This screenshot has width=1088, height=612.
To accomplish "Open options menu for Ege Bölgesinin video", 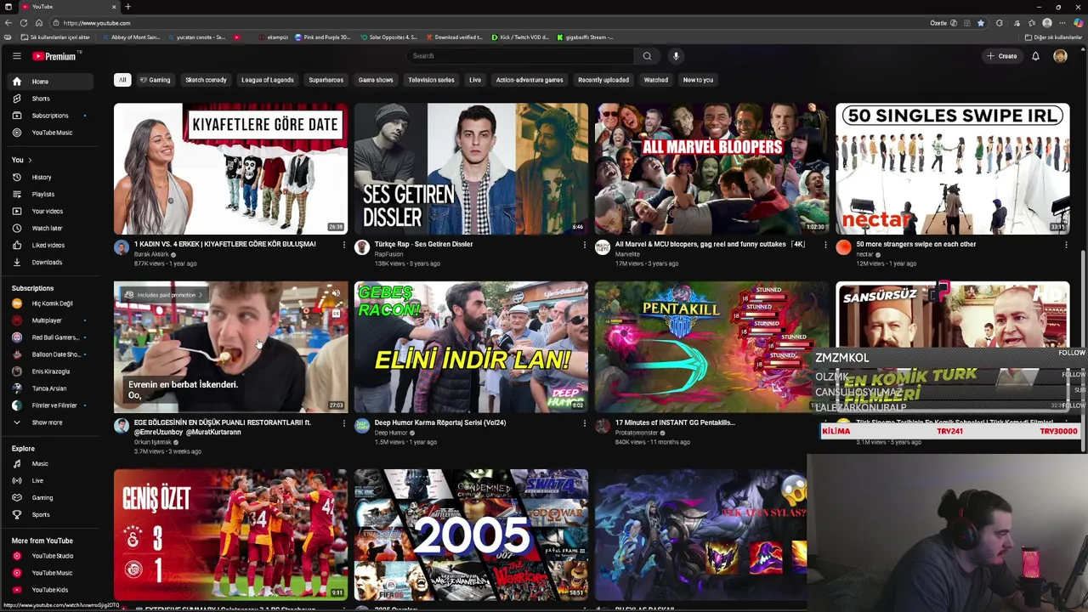I will (343, 423).
